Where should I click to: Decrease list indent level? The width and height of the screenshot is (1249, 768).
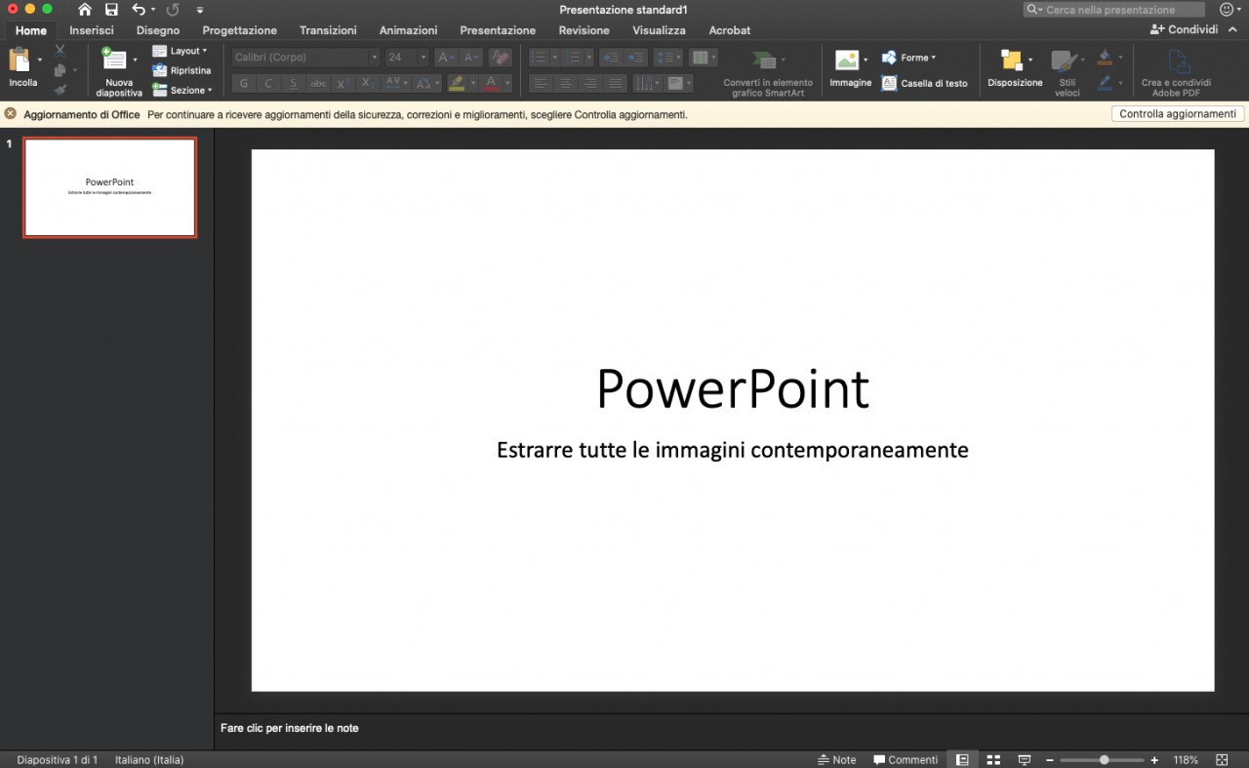(611, 58)
